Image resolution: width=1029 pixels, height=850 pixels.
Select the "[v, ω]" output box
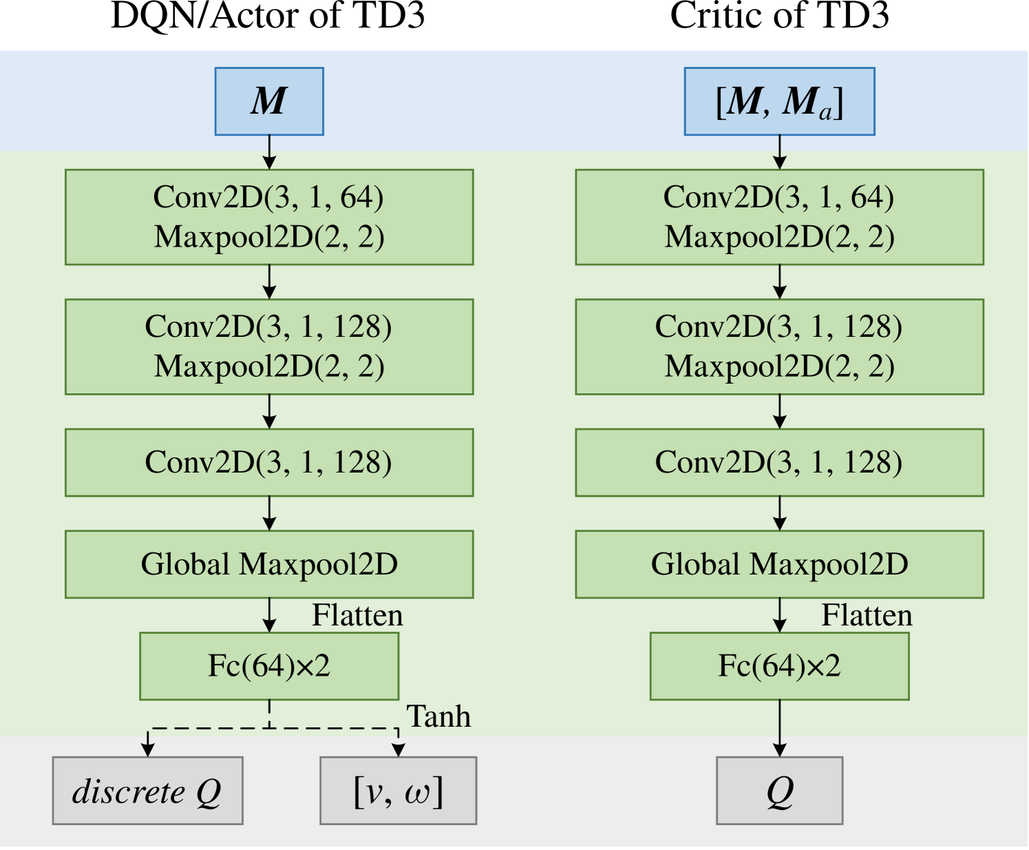399,791
